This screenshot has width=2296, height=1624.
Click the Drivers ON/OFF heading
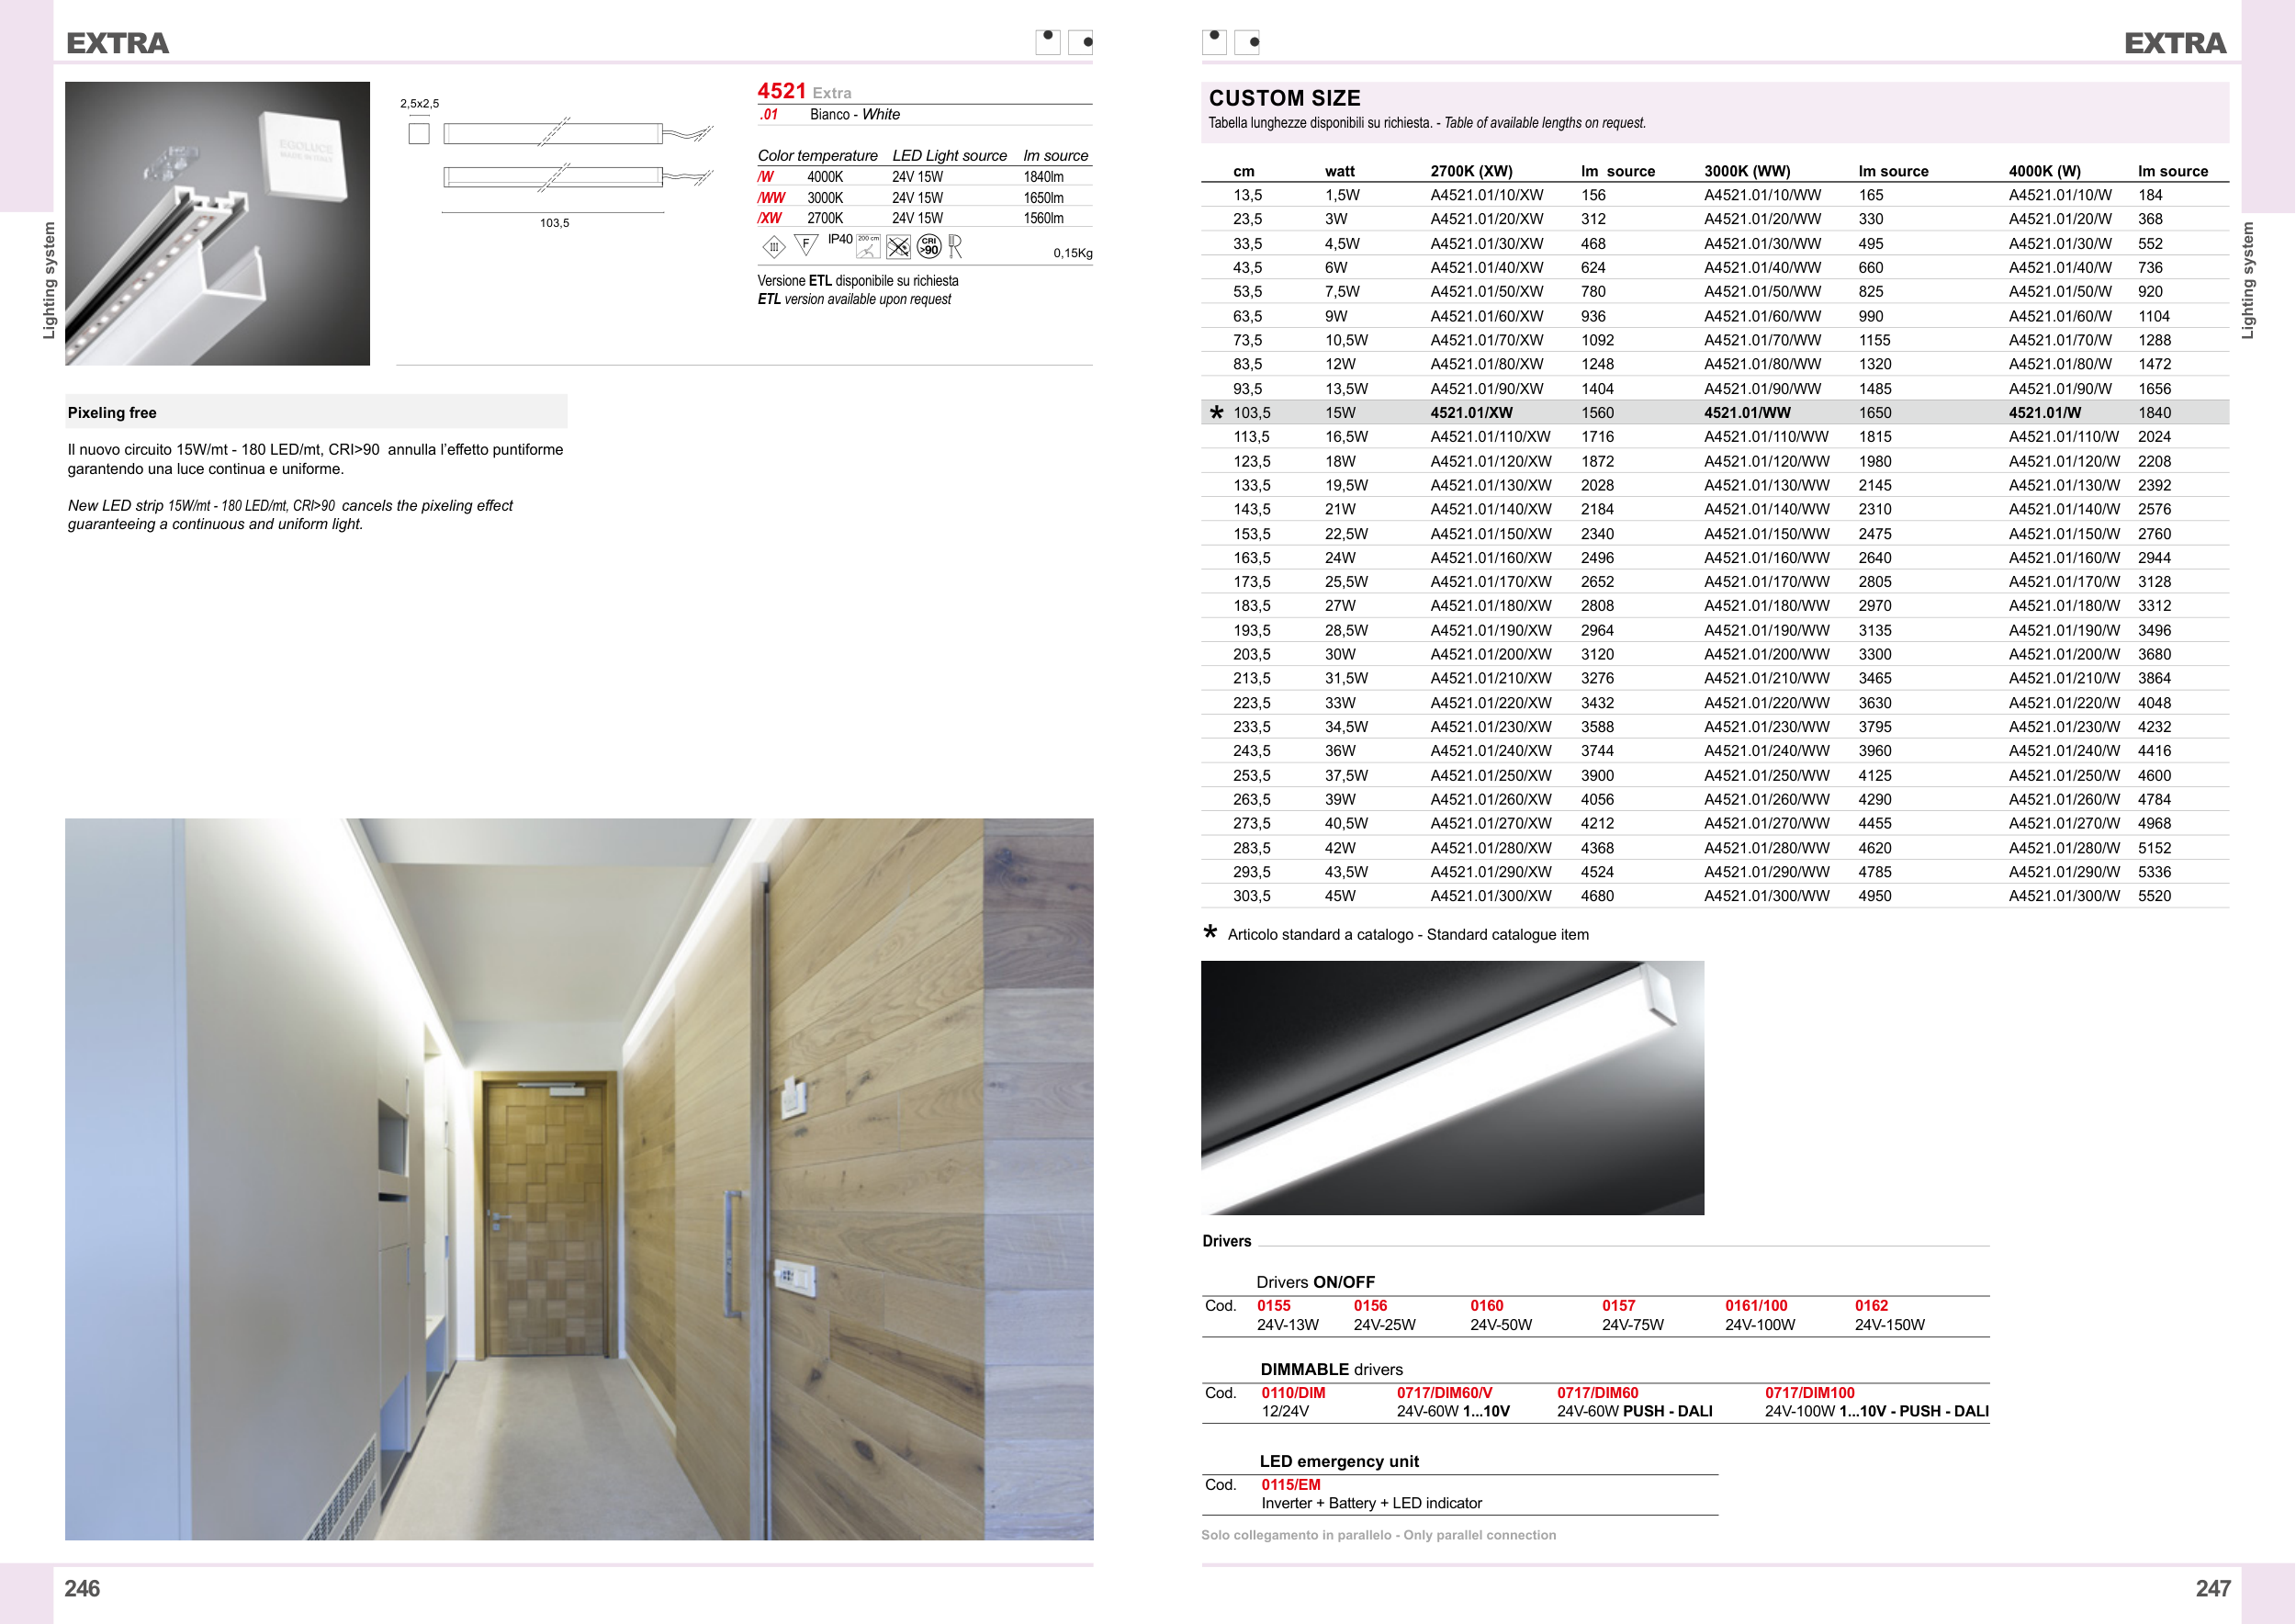pos(1315,1282)
